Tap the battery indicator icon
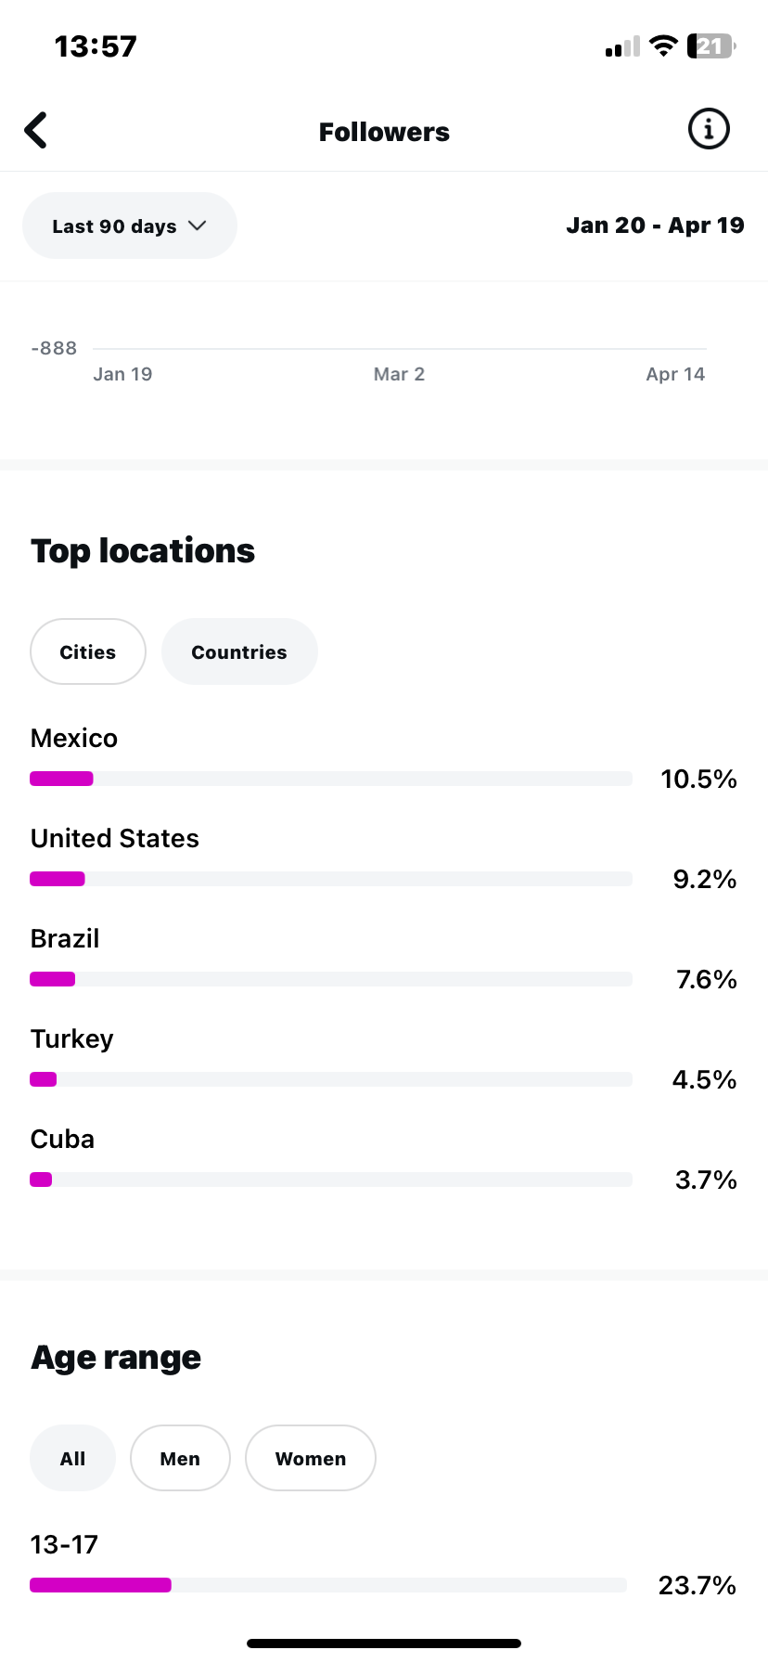Image resolution: width=768 pixels, height=1663 pixels. [710, 45]
